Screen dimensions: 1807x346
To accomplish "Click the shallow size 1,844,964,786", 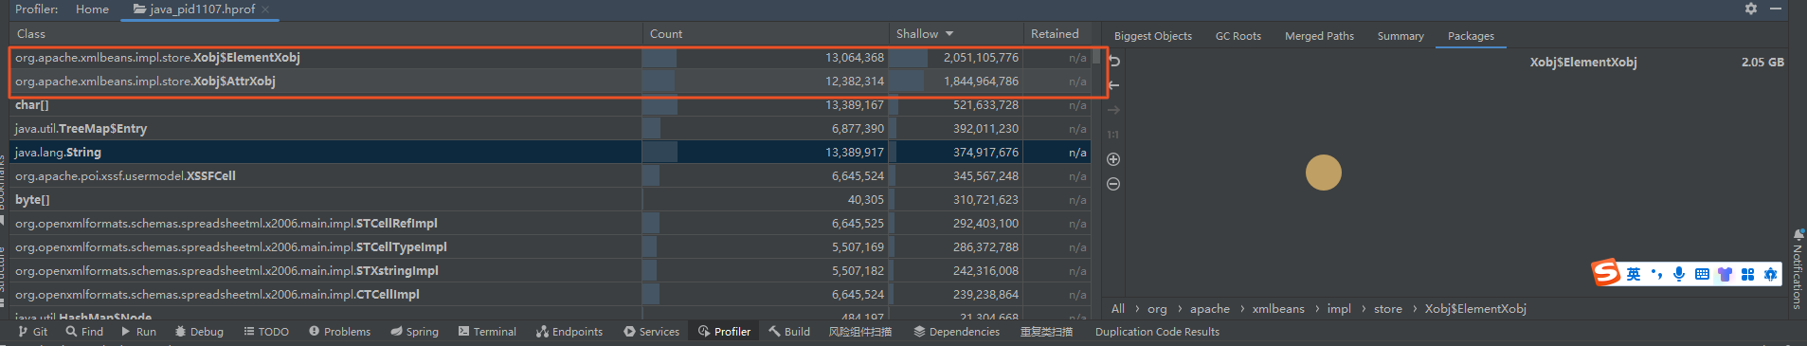I will pos(981,82).
